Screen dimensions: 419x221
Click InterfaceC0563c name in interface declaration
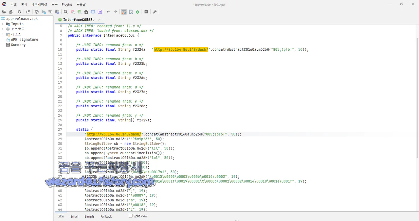coord(119,35)
